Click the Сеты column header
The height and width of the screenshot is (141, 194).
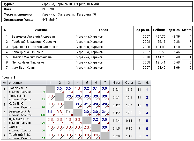pyautogui.click(x=129, y=83)
